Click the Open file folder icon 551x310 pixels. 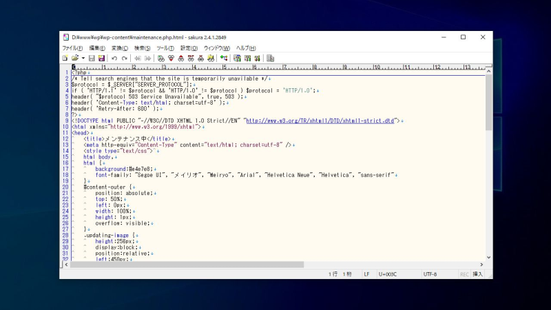pos(75,59)
